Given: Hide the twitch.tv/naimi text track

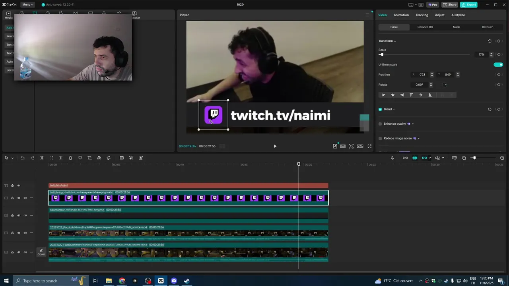Looking at the screenshot, I should pos(18,186).
